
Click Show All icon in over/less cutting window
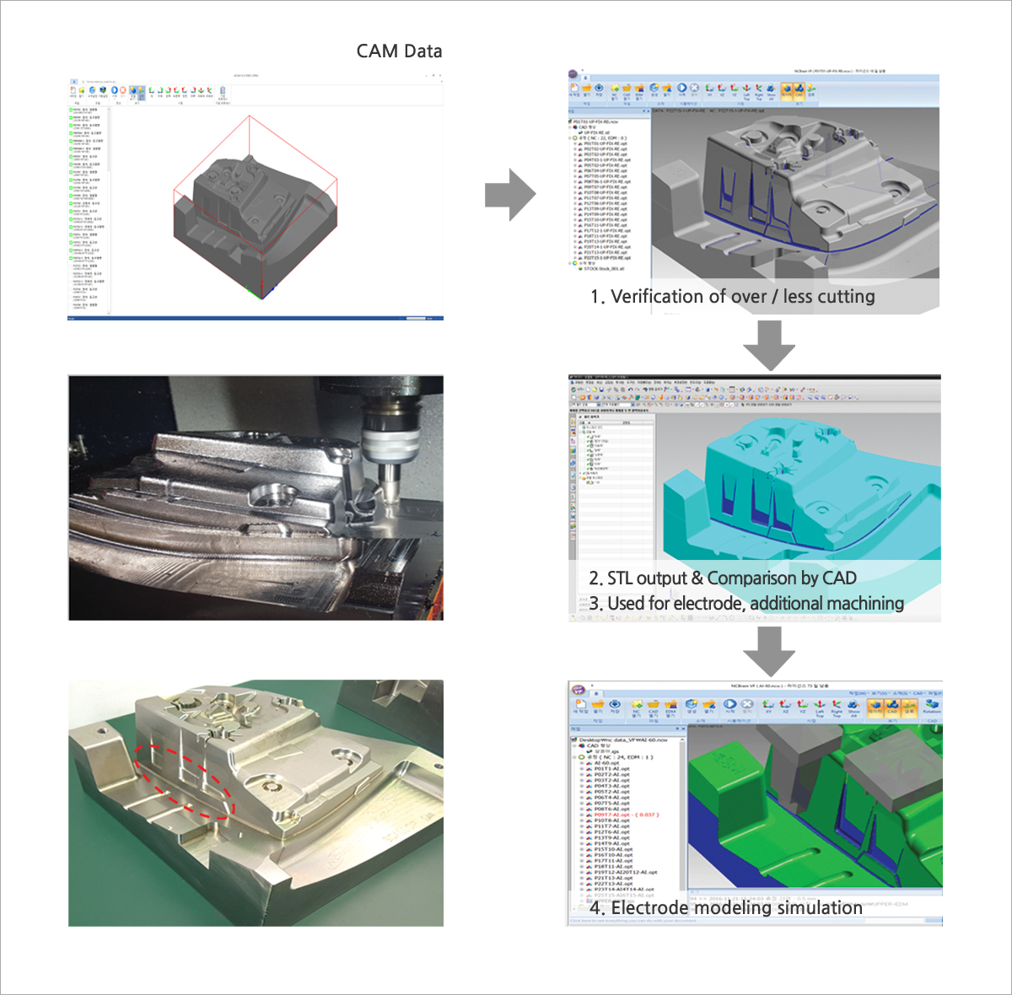point(771,89)
